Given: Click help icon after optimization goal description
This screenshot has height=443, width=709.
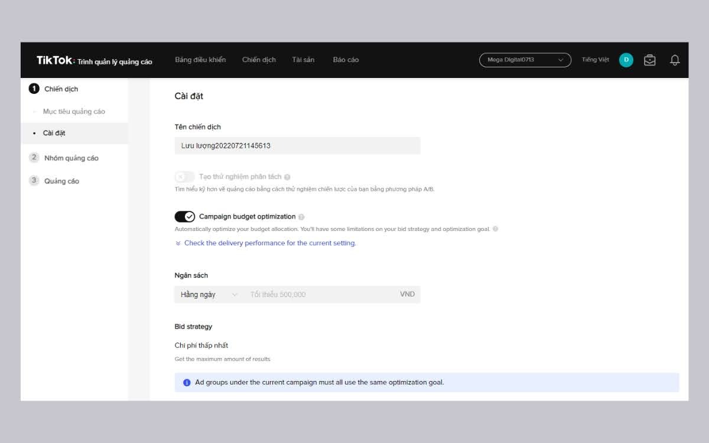Looking at the screenshot, I should click(495, 229).
